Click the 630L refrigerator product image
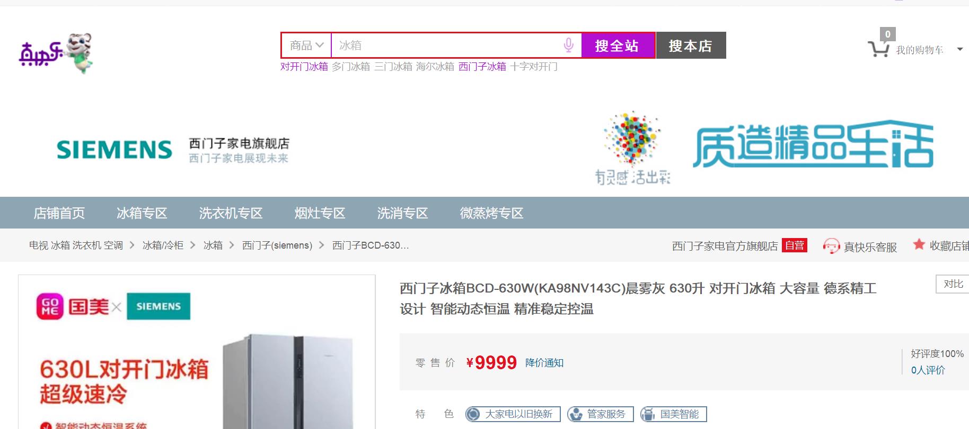Screen dimensions: 969x429 (x=197, y=352)
